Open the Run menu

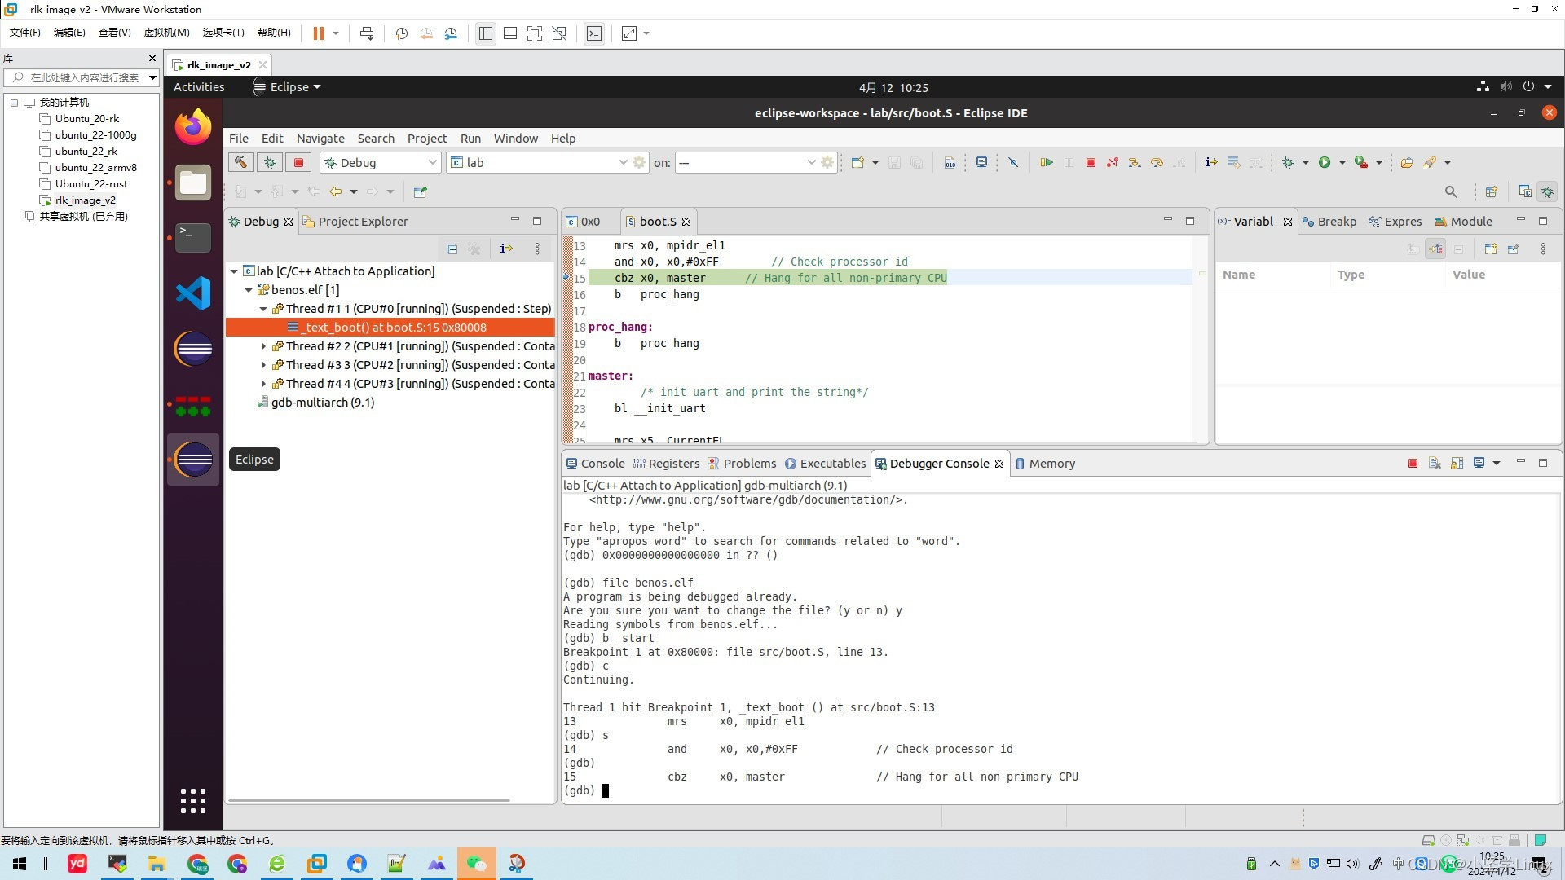click(x=470, y=139)
